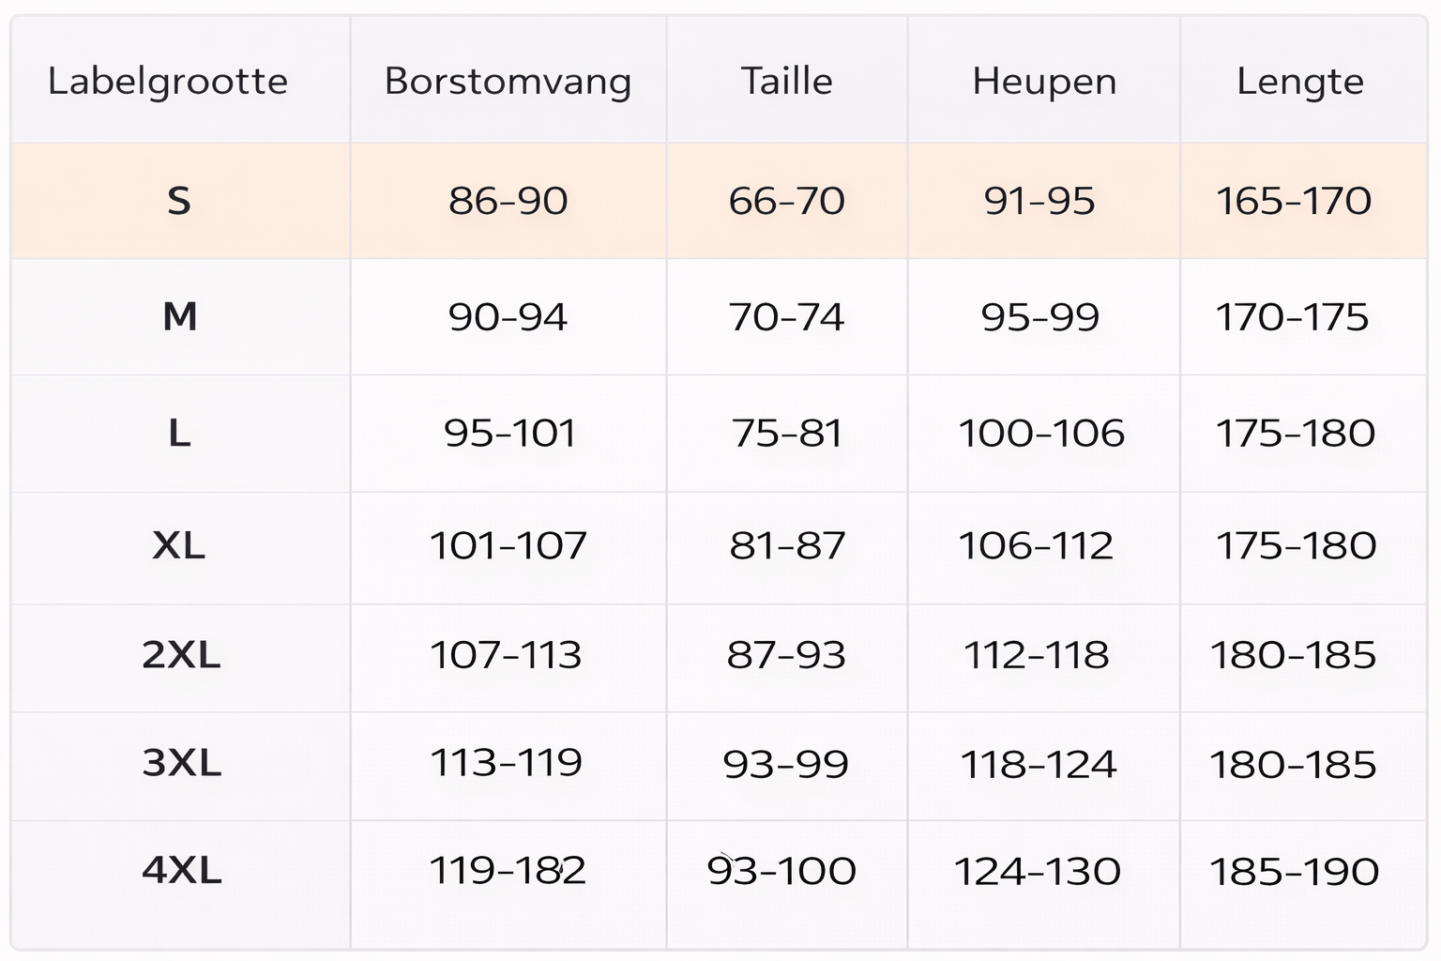The height and width of the screenshot is (961, 1441).
Task: Select the Lengte column header
Action: [1299, 82]
